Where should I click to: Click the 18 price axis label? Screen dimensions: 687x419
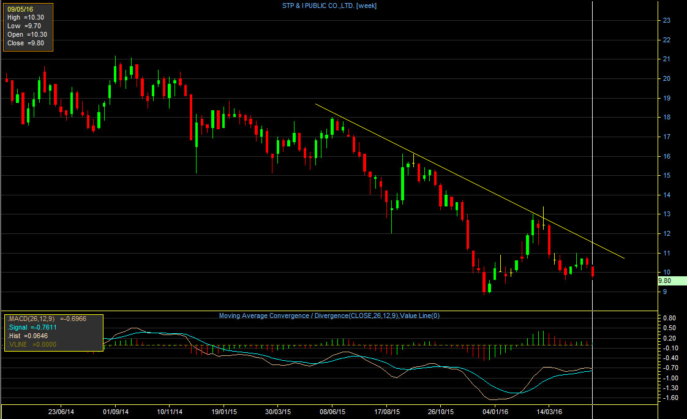pyautogui.click(x=666, y=117)
